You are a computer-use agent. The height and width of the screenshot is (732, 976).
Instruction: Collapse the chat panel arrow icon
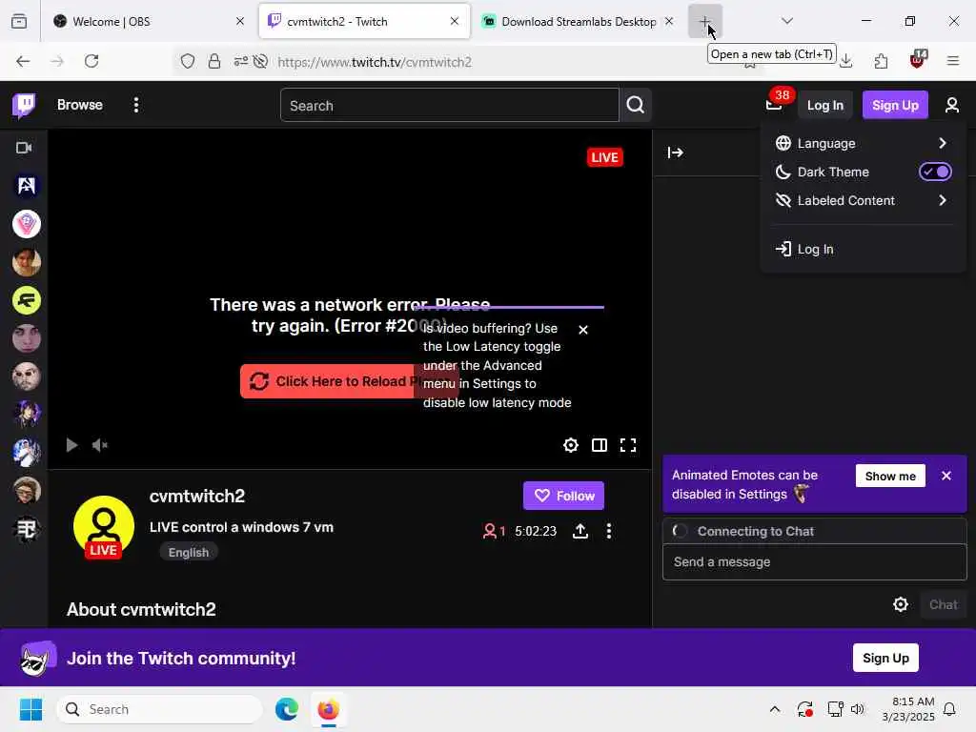tap(676, 152)
